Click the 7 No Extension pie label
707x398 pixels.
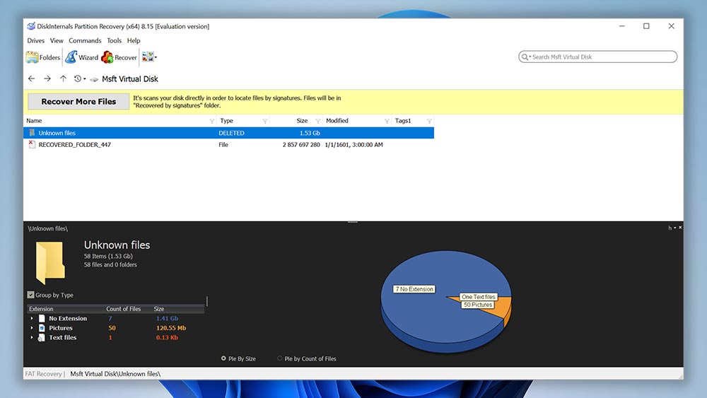coord(414,289)
